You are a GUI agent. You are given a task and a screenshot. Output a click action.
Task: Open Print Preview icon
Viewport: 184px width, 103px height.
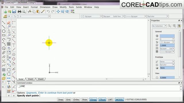point(24,11)
